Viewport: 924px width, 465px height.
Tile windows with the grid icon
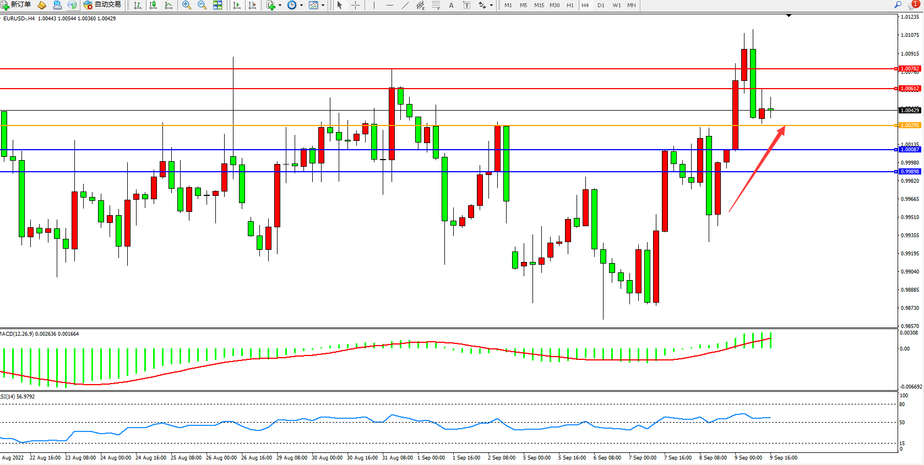[x=218, y=5]
